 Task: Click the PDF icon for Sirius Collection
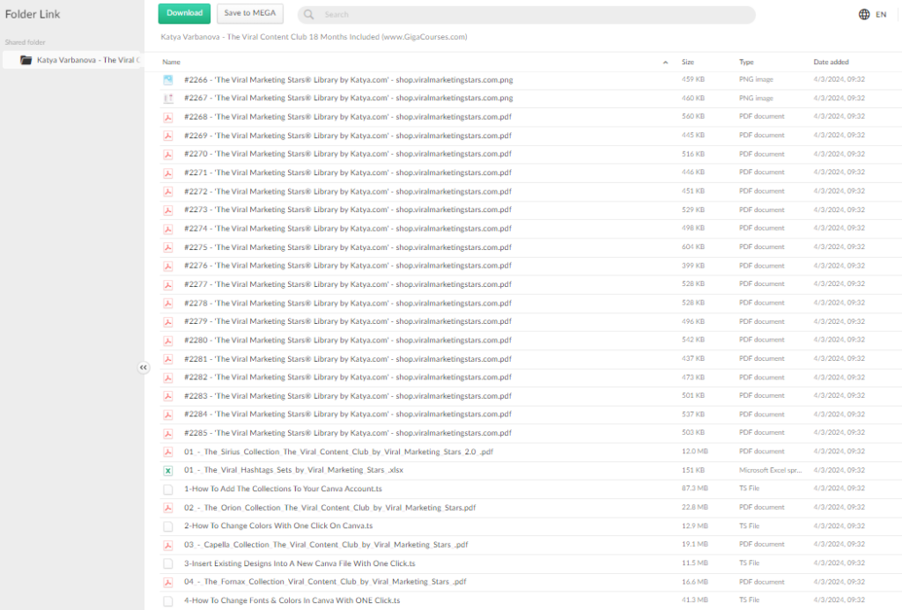point(167,452)
